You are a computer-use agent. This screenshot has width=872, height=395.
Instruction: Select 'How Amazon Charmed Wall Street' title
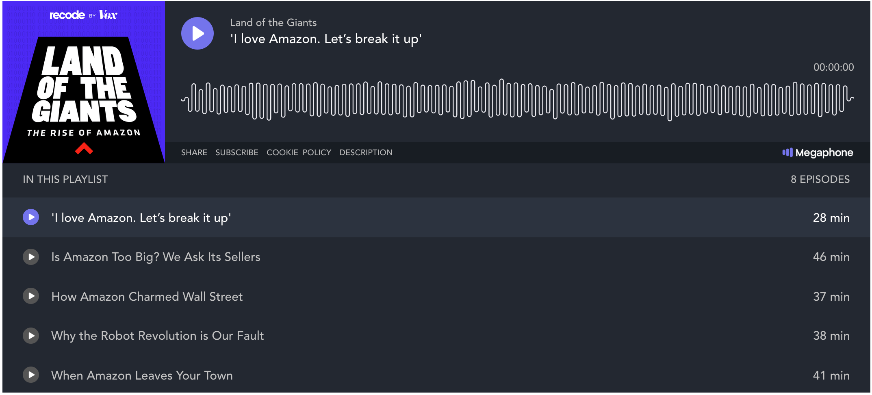click(147, 297)
